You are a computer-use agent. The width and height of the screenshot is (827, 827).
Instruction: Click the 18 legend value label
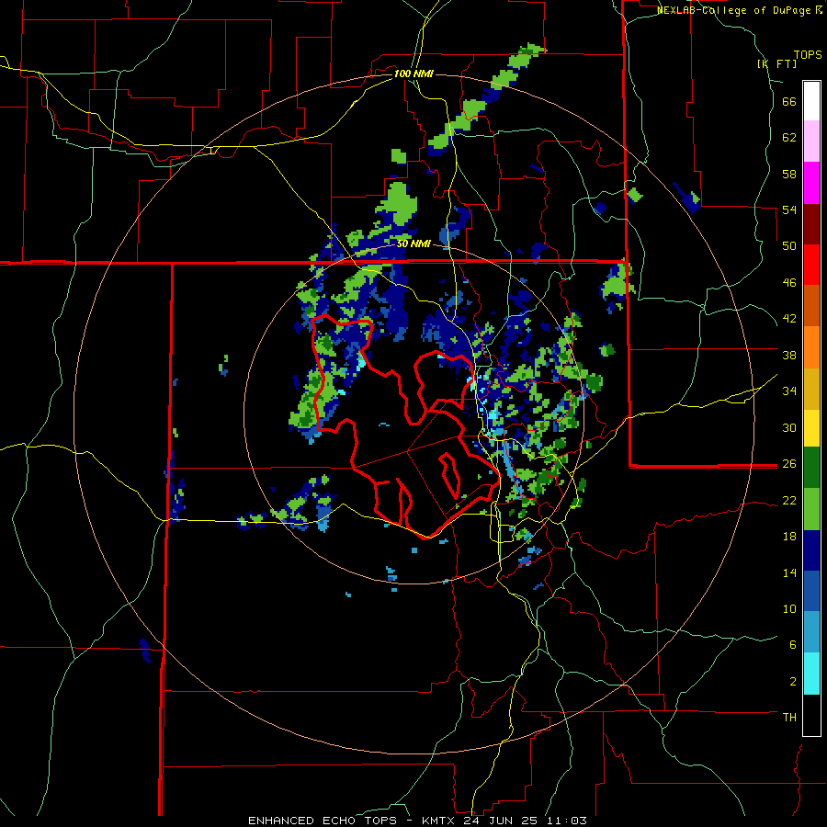click(789, 537)
